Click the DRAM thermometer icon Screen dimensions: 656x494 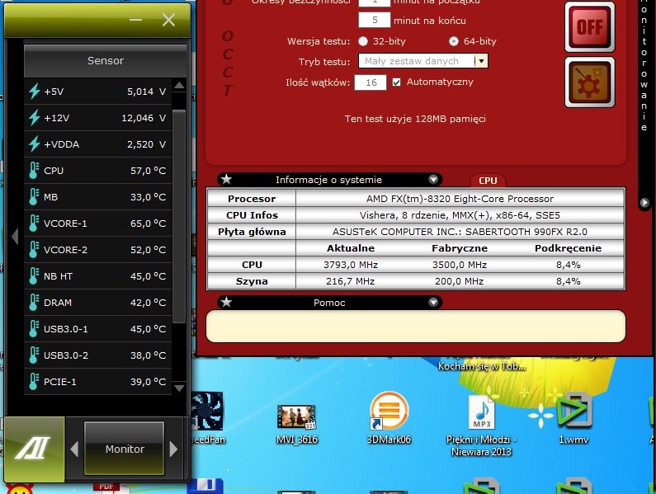(34, 303)
